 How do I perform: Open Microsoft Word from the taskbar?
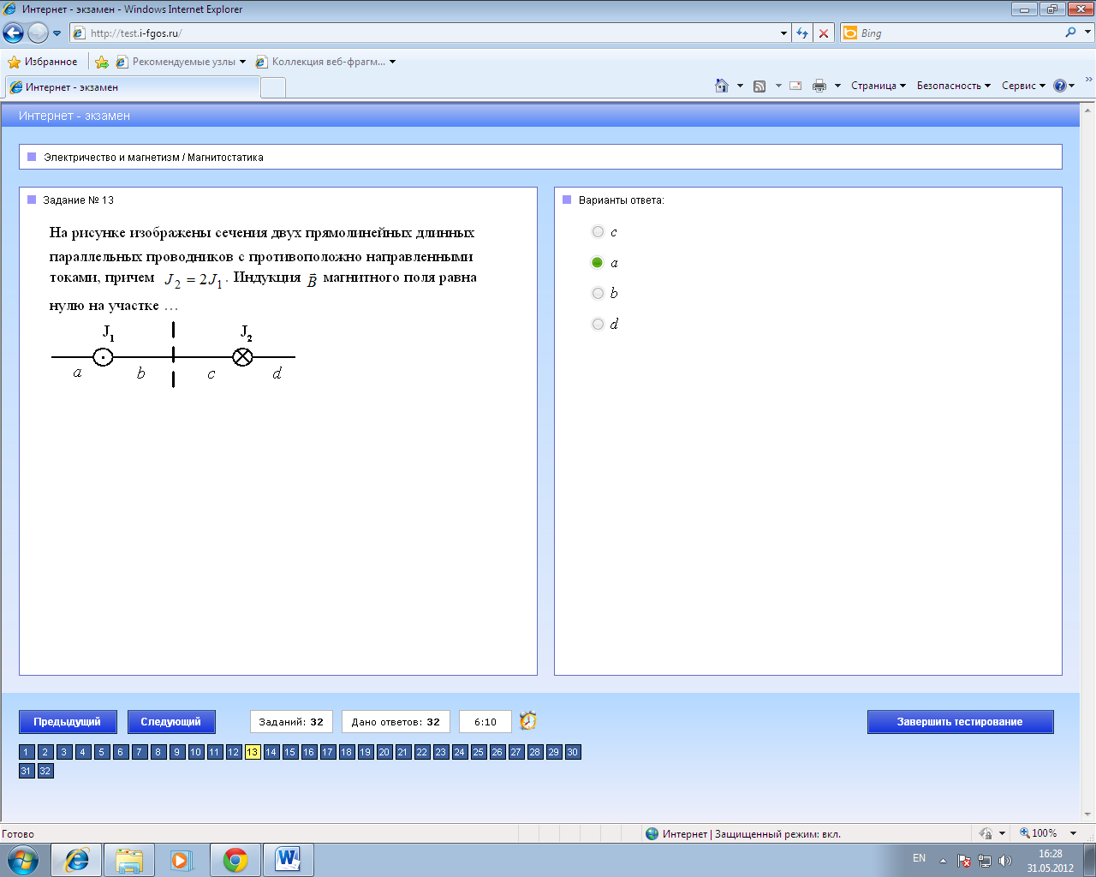click(x=289, y=860)
